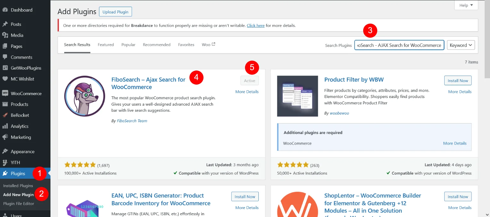Click the Appearance paintbrush icon
The width and height of the screenshot is (490, 217).
tap(5, 152)
